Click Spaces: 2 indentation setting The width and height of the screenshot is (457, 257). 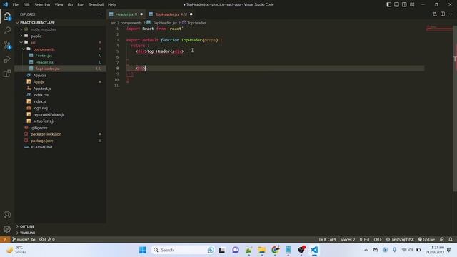click(348, 239)
